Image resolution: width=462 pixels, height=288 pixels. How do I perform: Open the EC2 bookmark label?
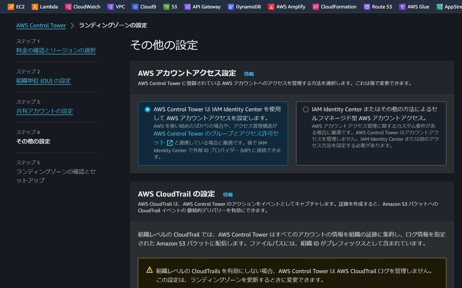20,7
